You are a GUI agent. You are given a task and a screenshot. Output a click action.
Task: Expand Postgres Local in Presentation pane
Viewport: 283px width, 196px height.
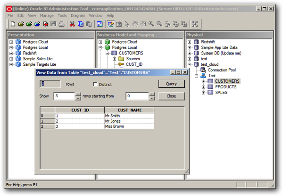point(11,47)
